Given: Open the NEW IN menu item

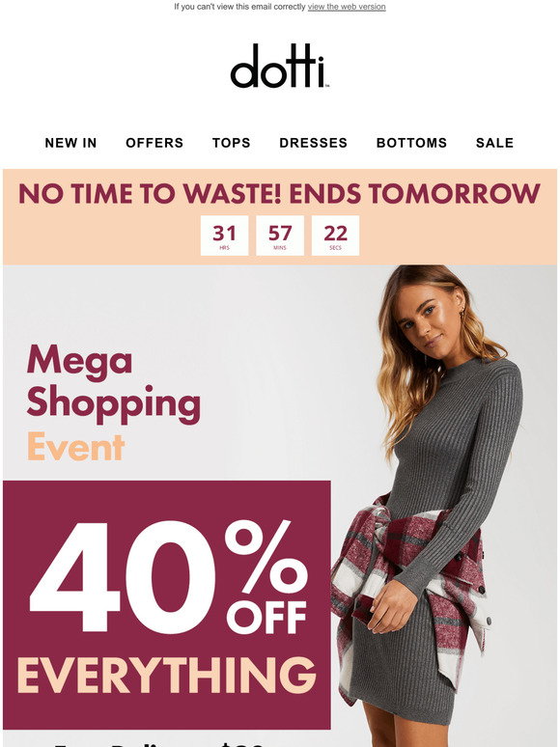Looking at the screenshot, I should [70, 143].
